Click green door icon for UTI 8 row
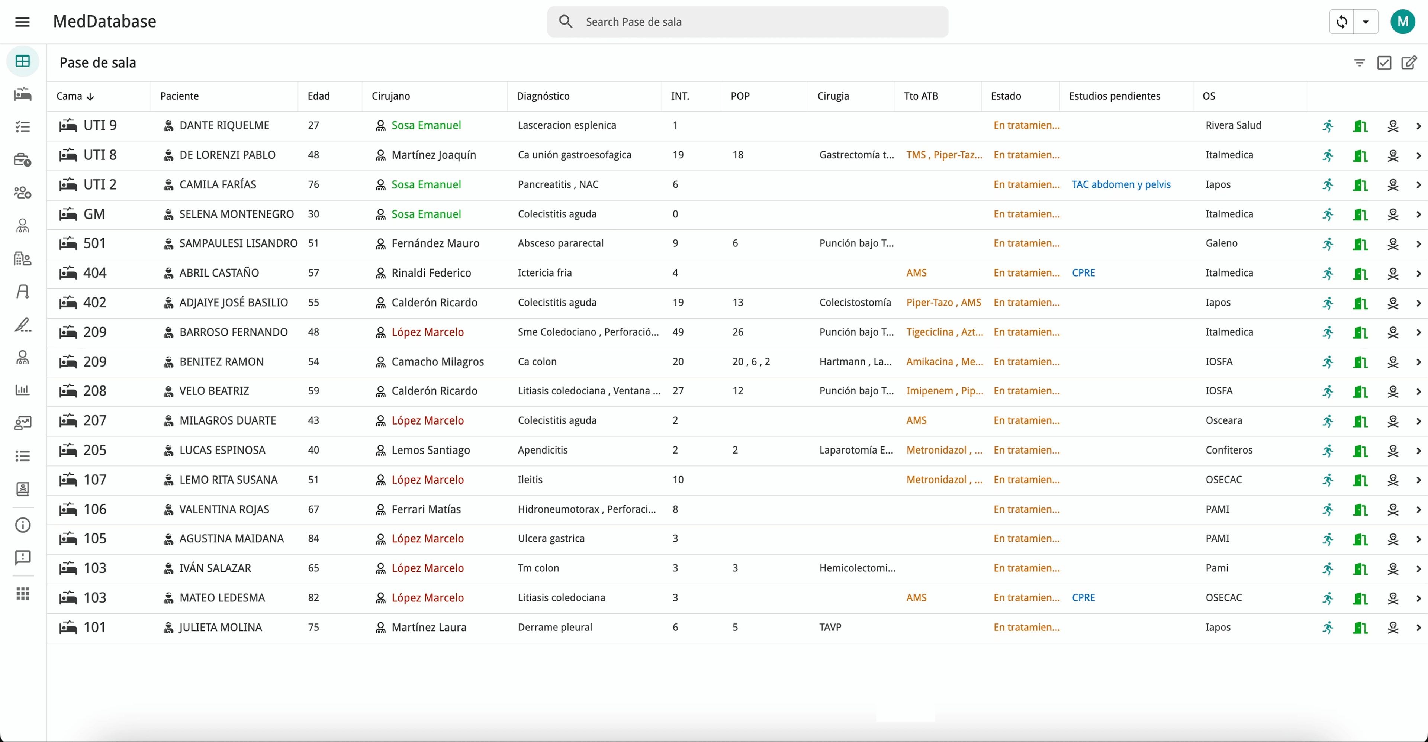Image resolution: width=1428 pixels, height=742 pixels. [x=1360, y=155]
